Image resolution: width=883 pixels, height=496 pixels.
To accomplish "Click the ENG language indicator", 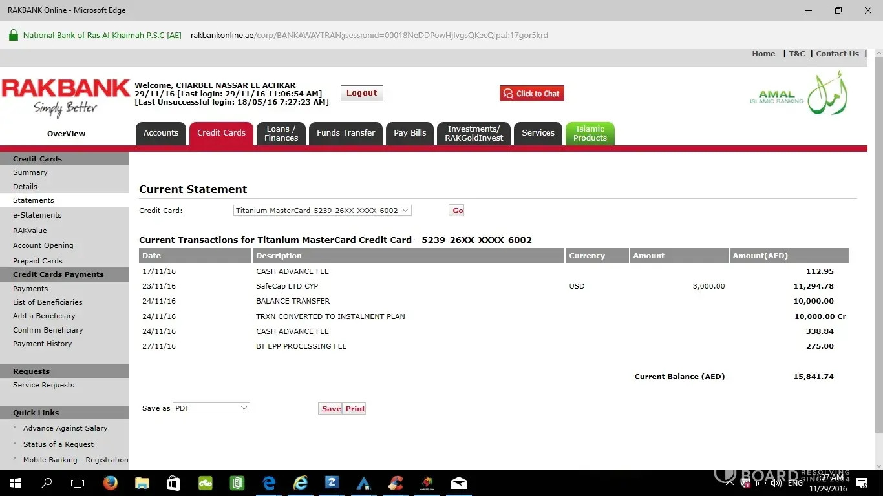I will pos(795,482).
